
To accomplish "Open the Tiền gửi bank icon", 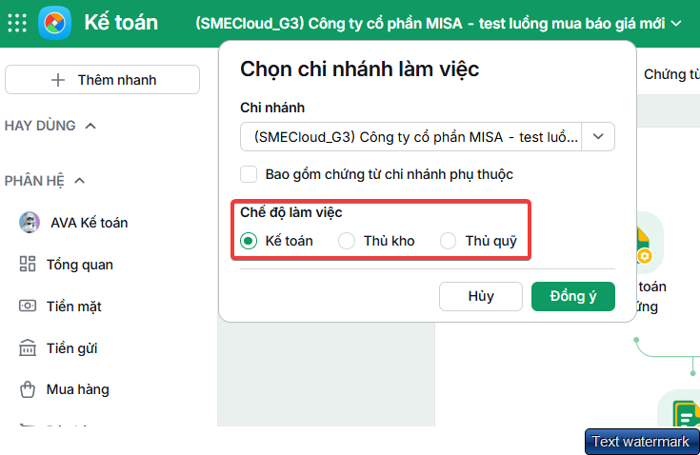I will [x=28, y=348].
